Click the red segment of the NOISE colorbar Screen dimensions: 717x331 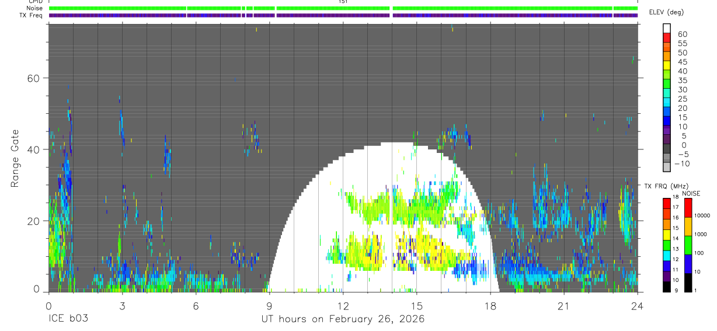coord(688,207)
